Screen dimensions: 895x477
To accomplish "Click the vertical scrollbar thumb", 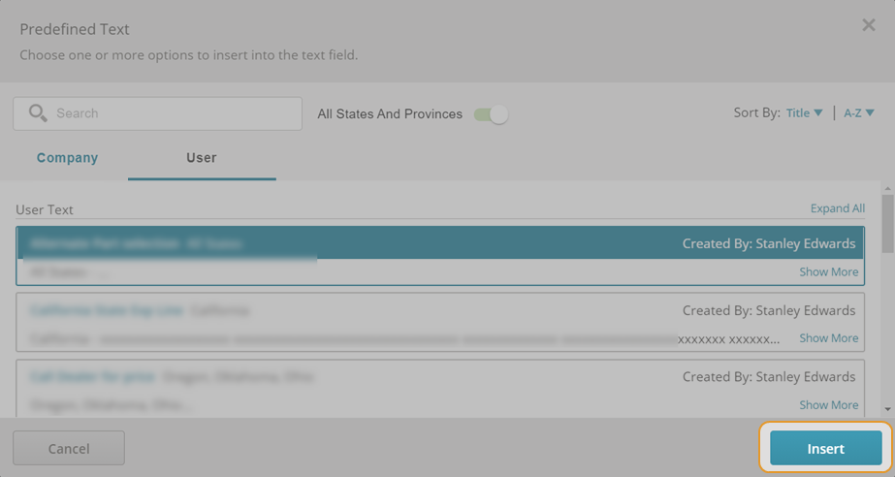I will [887, 223].
